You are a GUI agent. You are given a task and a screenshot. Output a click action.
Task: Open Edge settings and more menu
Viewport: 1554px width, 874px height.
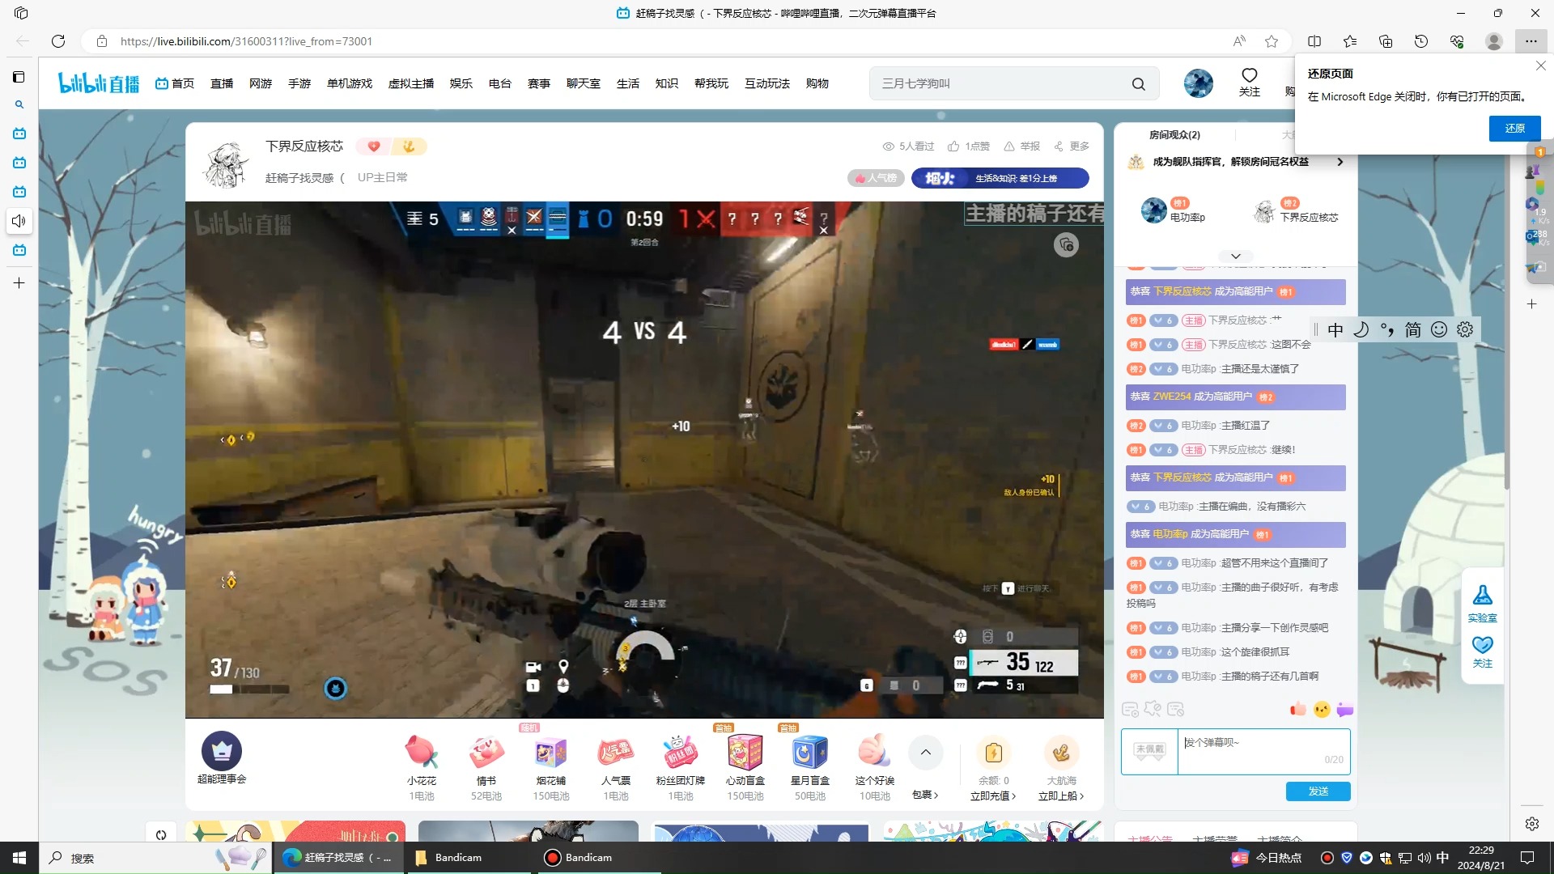coord(1531,41)
